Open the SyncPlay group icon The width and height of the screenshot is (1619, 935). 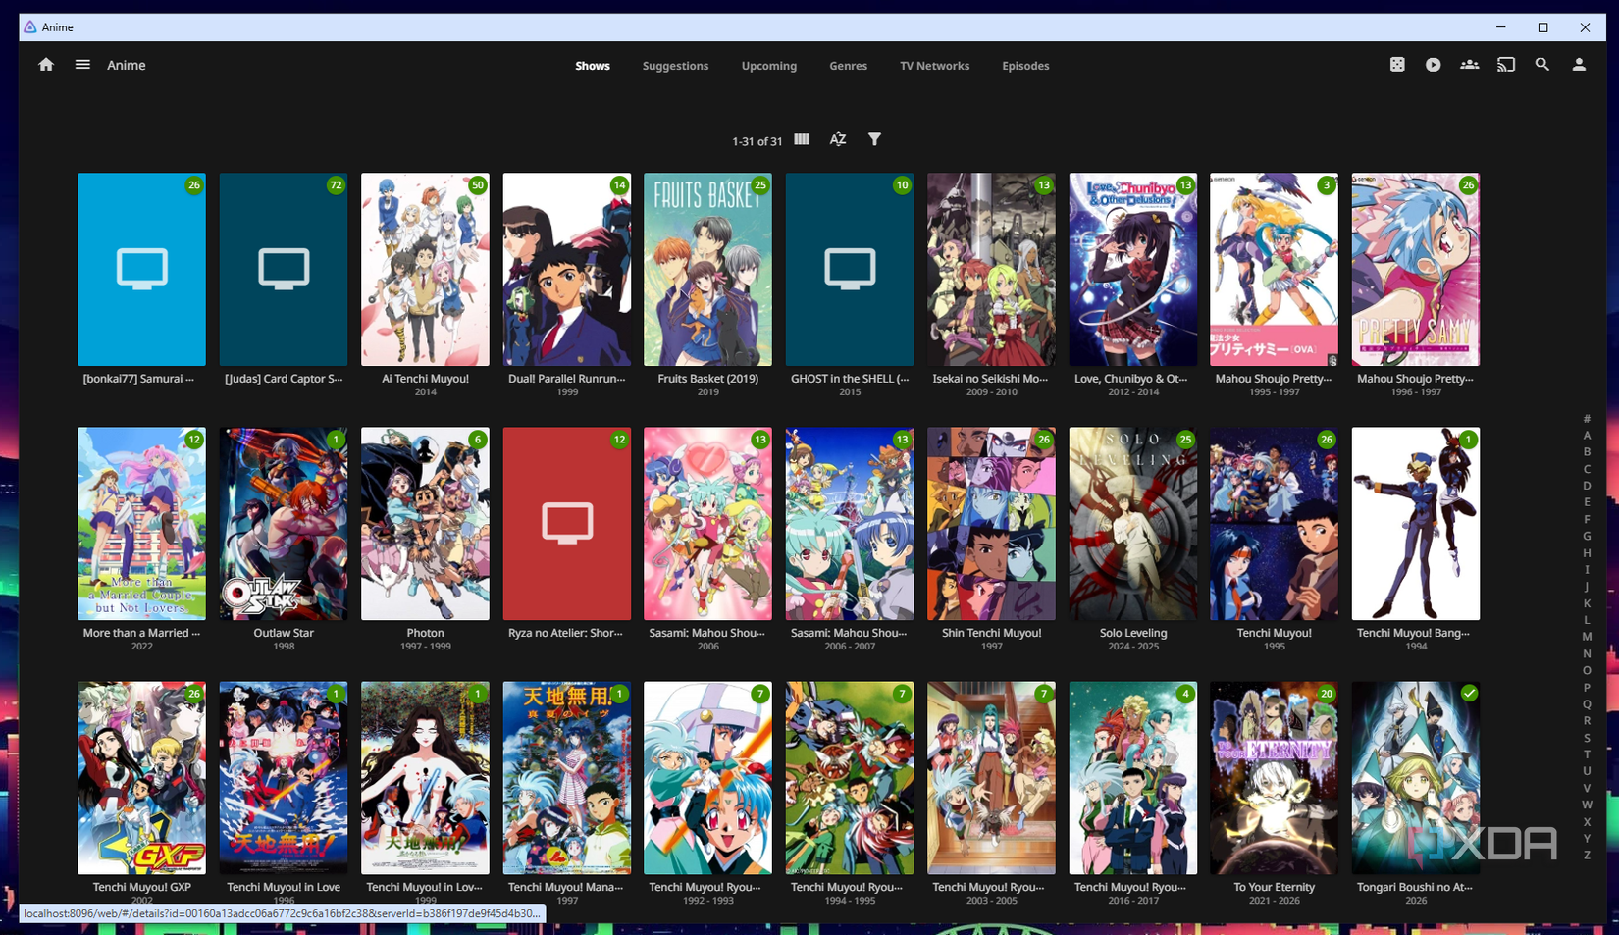tap(1470, 65)
